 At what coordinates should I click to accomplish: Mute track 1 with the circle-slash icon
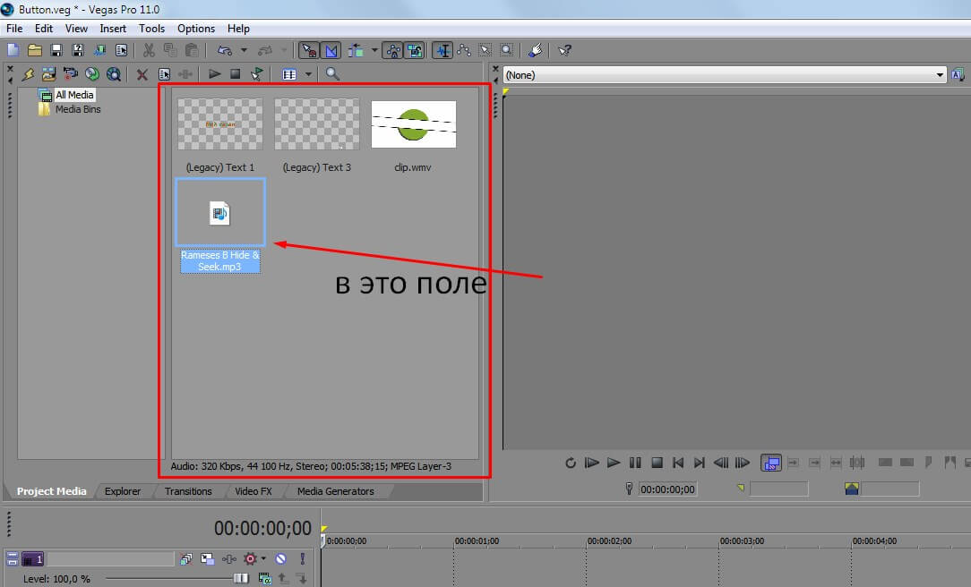(x=280, y=558)
